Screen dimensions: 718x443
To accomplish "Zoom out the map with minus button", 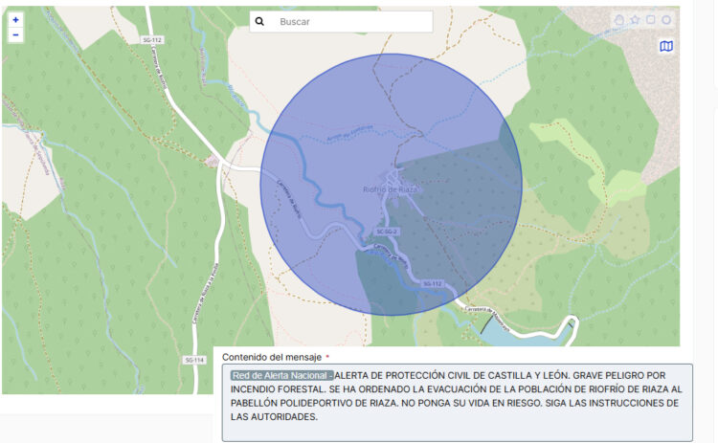I will (x=15, y=34).
